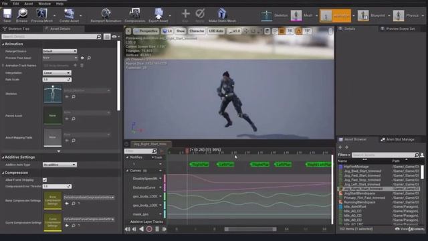Browse to Skeleton asset magnifier icon

tap(74, 96)
